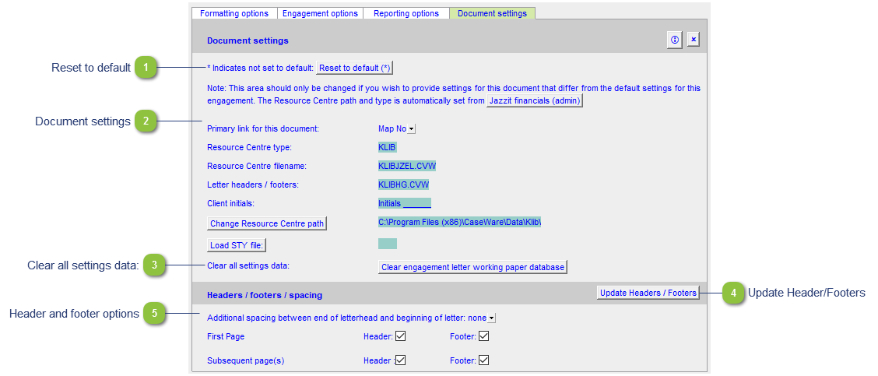This screenshot has height=376, width=878.
Task: Click the Update Headers / Footers button
Action: click(648, 293)
